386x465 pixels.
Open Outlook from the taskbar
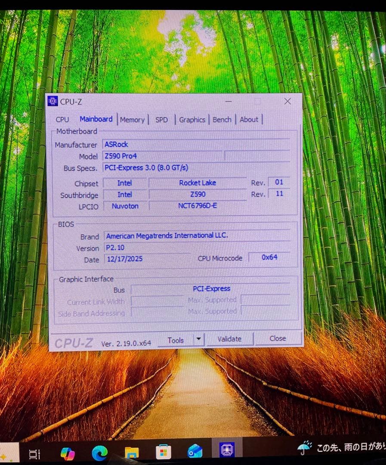pyautogui.click(x=195, y=451)
